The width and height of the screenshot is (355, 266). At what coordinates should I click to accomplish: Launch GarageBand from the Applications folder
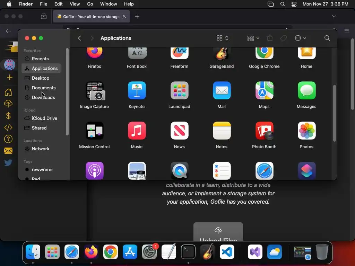[222, 53]
